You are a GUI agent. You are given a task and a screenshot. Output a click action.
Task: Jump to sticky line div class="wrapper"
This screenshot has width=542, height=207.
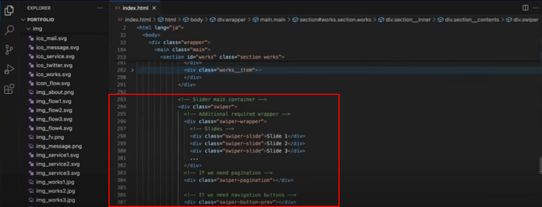click(x=179, y=43)
